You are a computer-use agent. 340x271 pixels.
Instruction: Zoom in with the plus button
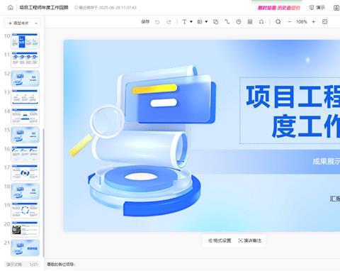click(x=314, y=22)
